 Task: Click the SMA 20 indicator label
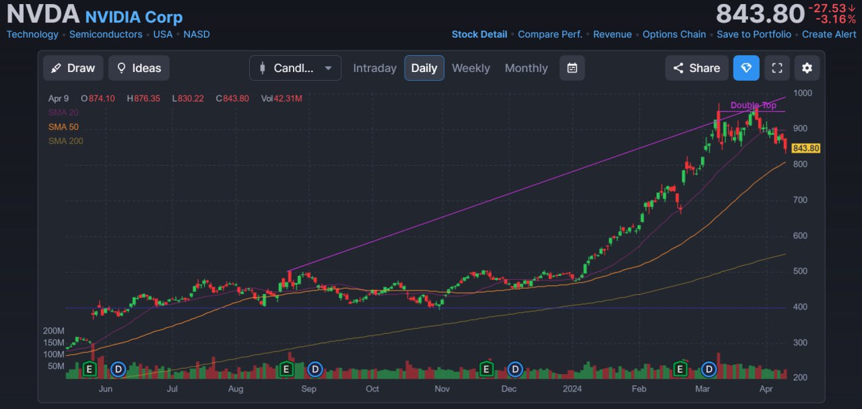pyautogui.click(x=63, y=112)
